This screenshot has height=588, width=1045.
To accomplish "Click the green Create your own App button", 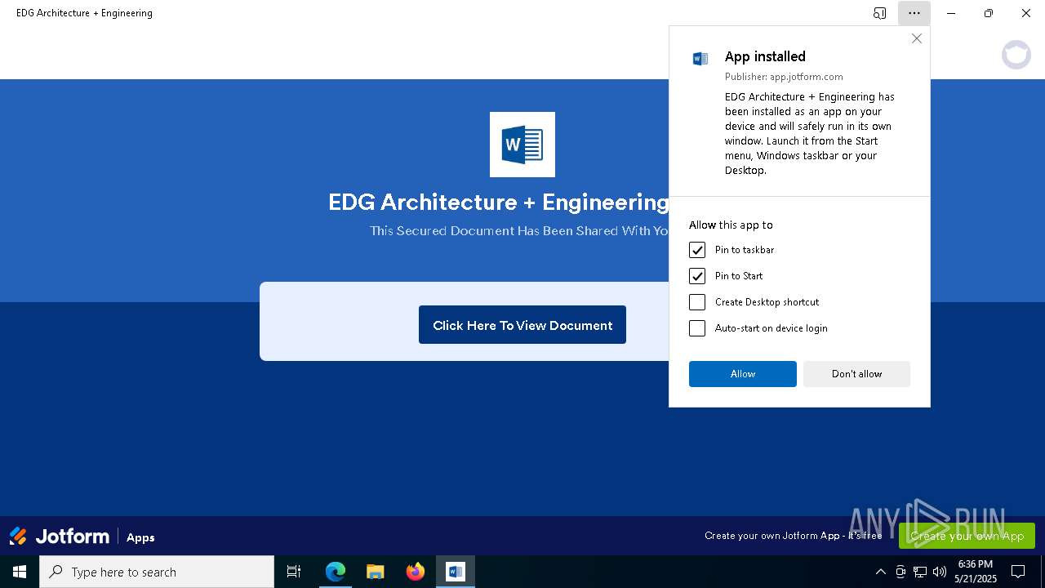I will point(967,536).
